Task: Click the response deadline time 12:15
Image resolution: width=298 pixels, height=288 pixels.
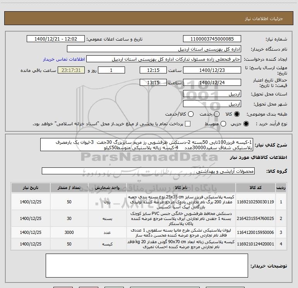Action: point(153,70)
